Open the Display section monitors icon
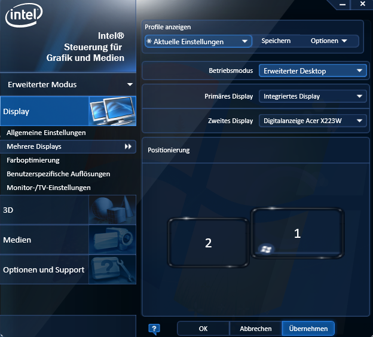Viewport: 373px width, 337px height. pos(112,111)
